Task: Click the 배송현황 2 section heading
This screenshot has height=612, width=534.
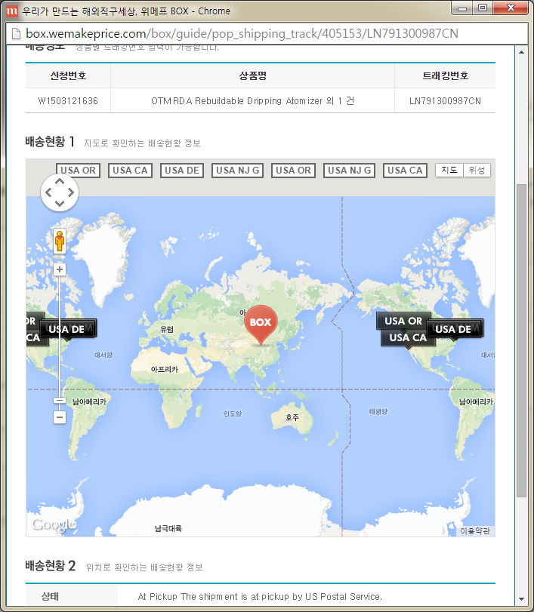Action: point(50,565)
